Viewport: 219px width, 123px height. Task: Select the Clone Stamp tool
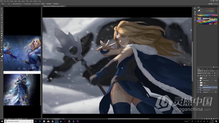(x=2, y=27)
